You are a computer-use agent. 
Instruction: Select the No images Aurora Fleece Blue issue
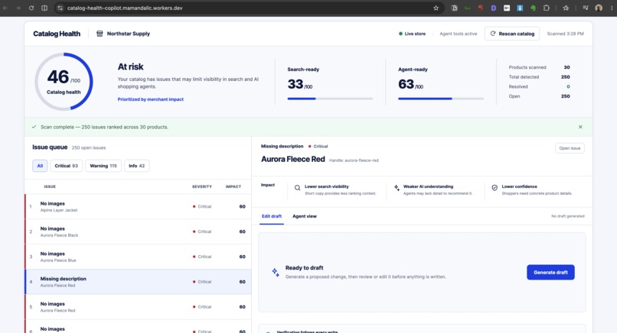138,257
